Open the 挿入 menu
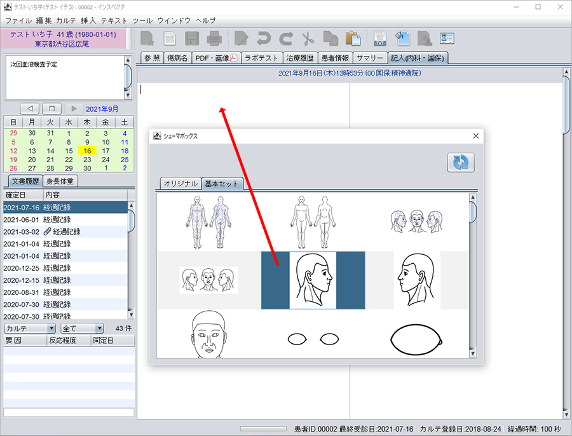 (x=88, y=20)
